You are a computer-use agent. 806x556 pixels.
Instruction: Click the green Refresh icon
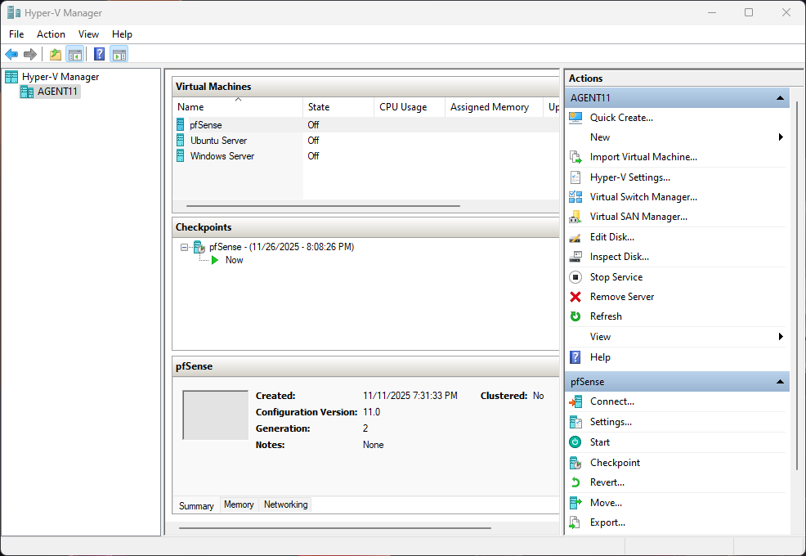click(575, 316)
